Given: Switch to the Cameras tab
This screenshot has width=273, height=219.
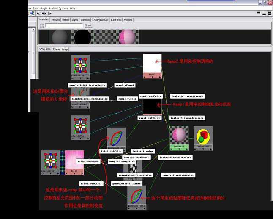Looking at the screenshot, I should point(85,20).
